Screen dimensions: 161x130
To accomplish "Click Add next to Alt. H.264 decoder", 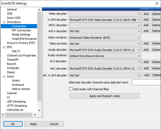I will (147, 75).
